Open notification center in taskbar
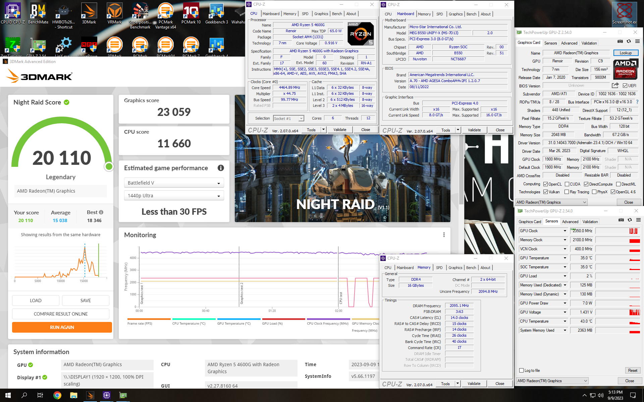Image resolution: width=644 pixels, height=402 pixels. 633,395
